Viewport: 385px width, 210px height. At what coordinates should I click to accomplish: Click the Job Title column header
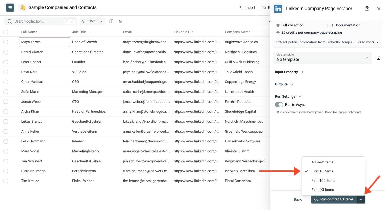click(79, 32)
